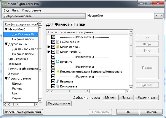Image resolution: width=166 pixels, height=118 pixels.
Task: Select На фоне папки under Меню Moo0
Action: pos(23,39)
